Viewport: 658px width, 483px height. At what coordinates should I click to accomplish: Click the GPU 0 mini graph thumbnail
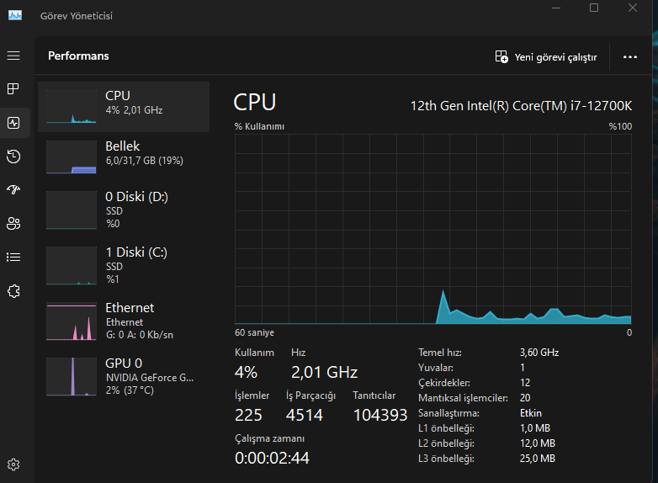[72, 376]
